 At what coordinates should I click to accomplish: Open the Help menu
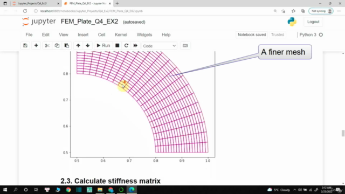166,34
